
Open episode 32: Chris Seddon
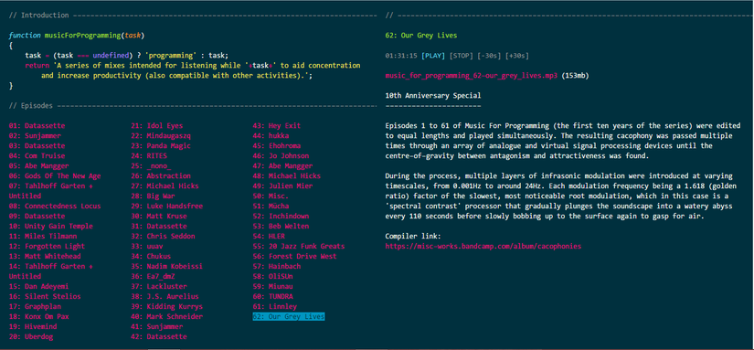click(x=163, y=236)
